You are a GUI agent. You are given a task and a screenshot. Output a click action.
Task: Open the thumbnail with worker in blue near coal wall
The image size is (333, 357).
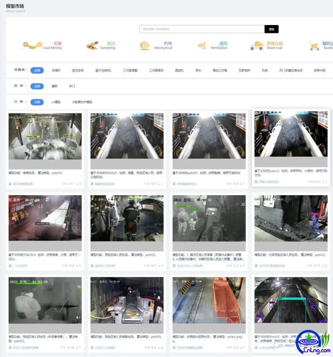click(291, 218)
